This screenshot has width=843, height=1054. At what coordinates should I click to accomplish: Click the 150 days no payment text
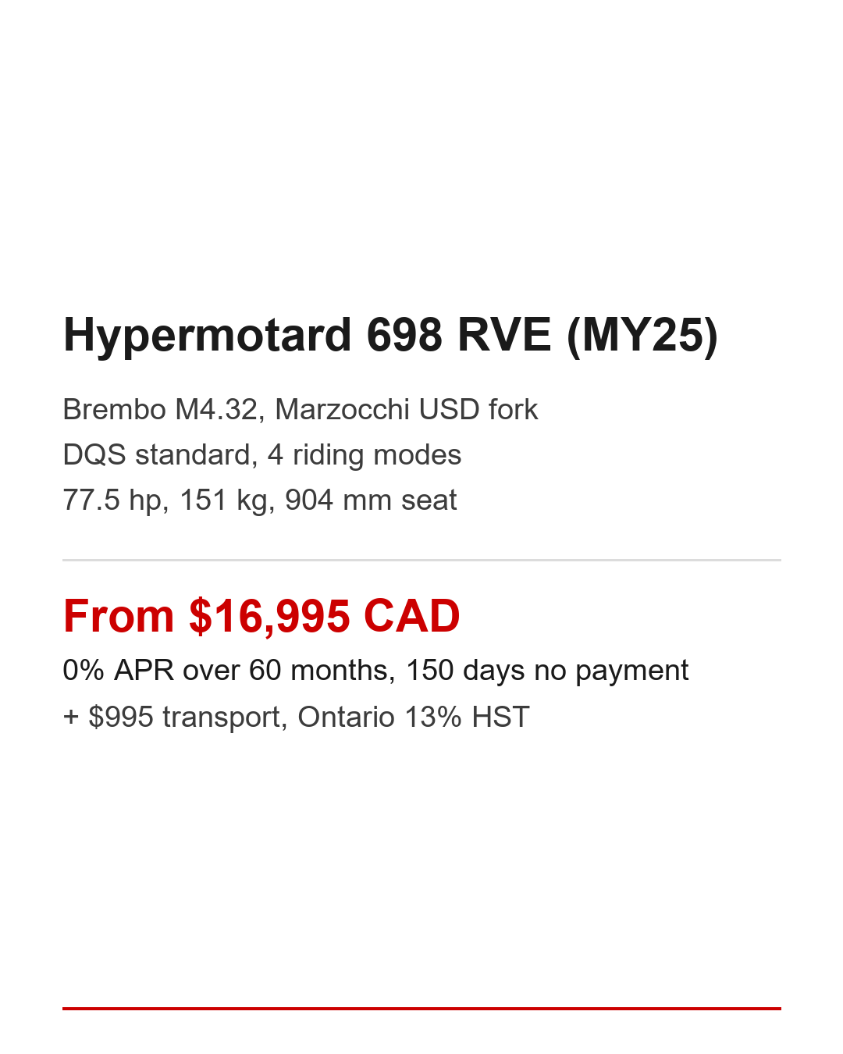pyautogui.click(x=546, y=670)
